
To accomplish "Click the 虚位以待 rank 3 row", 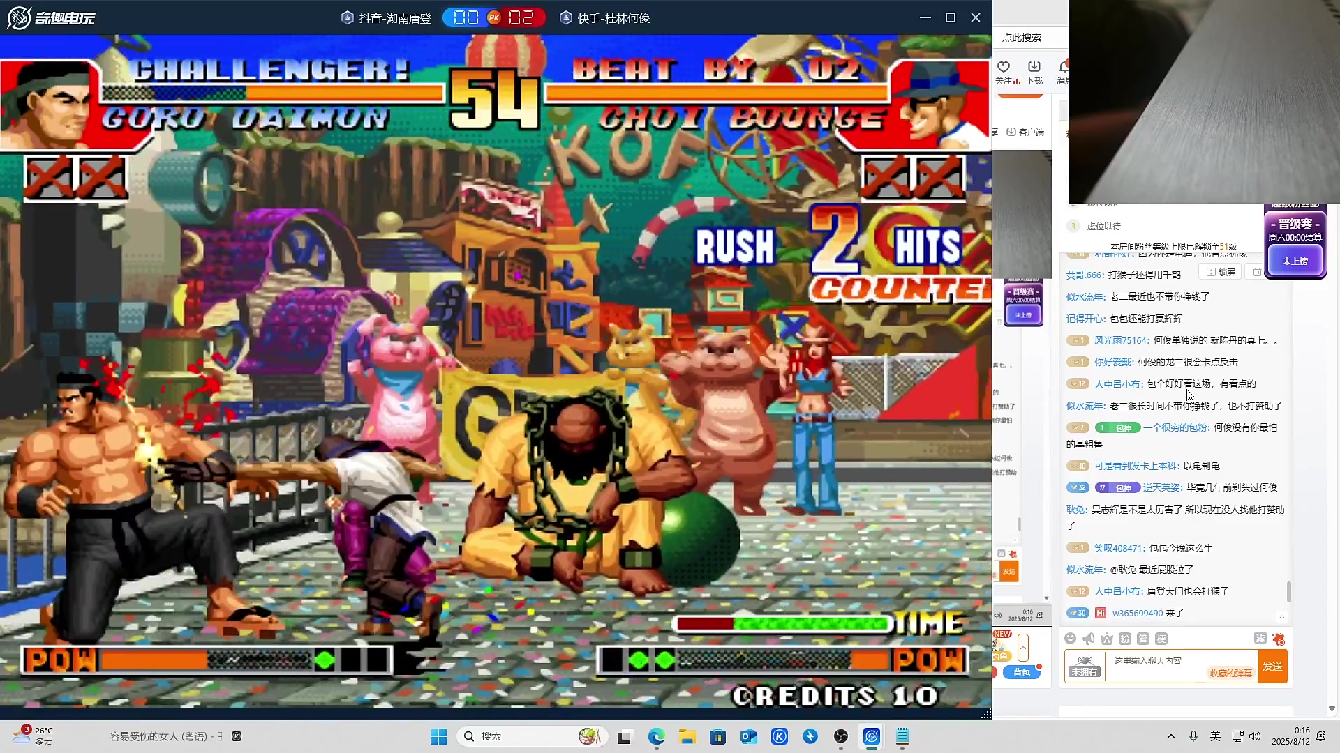I will coord(1104,226).
